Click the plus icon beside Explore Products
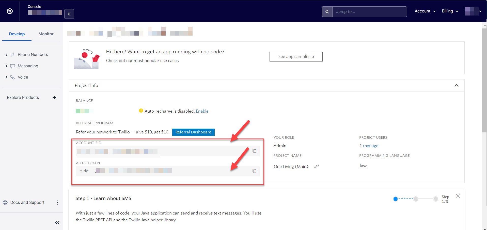The width and height of the screenshot is (487, 230). point(54,98)
